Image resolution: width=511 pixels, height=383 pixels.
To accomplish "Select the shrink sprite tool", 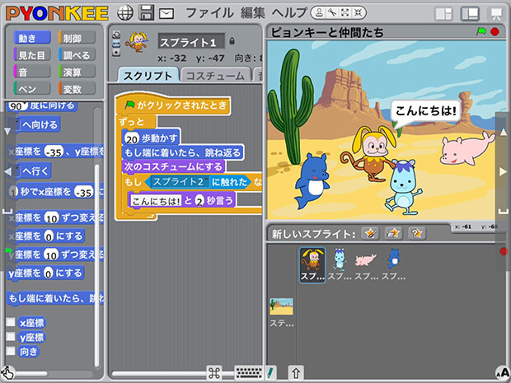I will (x=358, y=12).
